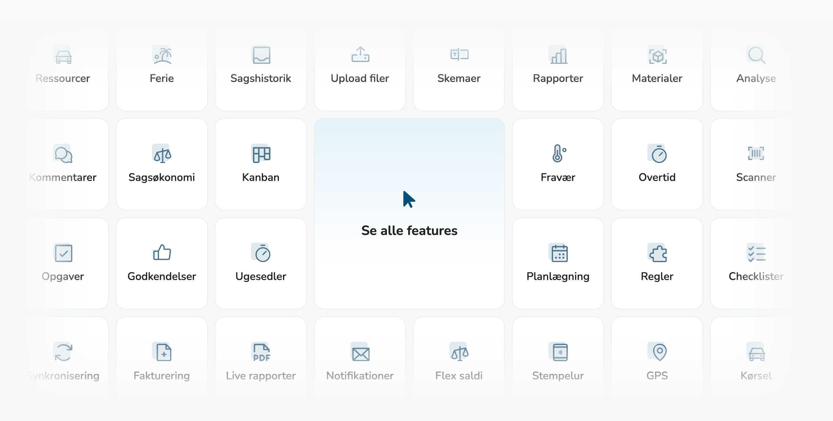Screen dimensions: 833x421
Task: Select the Sagshistorik text label
Action: [x=261, y=78]
